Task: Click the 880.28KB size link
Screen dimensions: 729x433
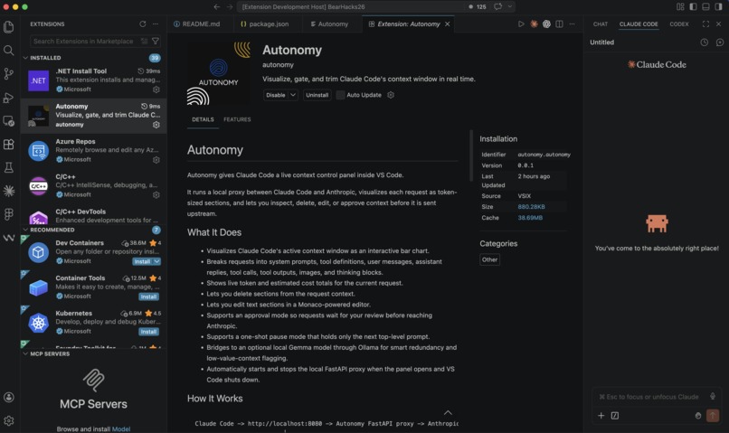Action: pos(532,207)
